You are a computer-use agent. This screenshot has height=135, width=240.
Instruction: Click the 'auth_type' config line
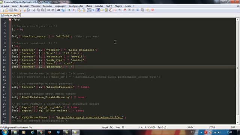click(x=49, y=60)
